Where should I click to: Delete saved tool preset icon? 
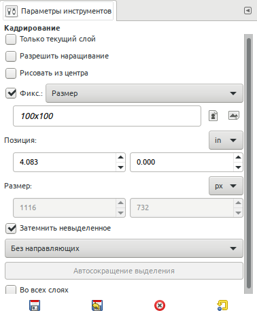[160, 305]
